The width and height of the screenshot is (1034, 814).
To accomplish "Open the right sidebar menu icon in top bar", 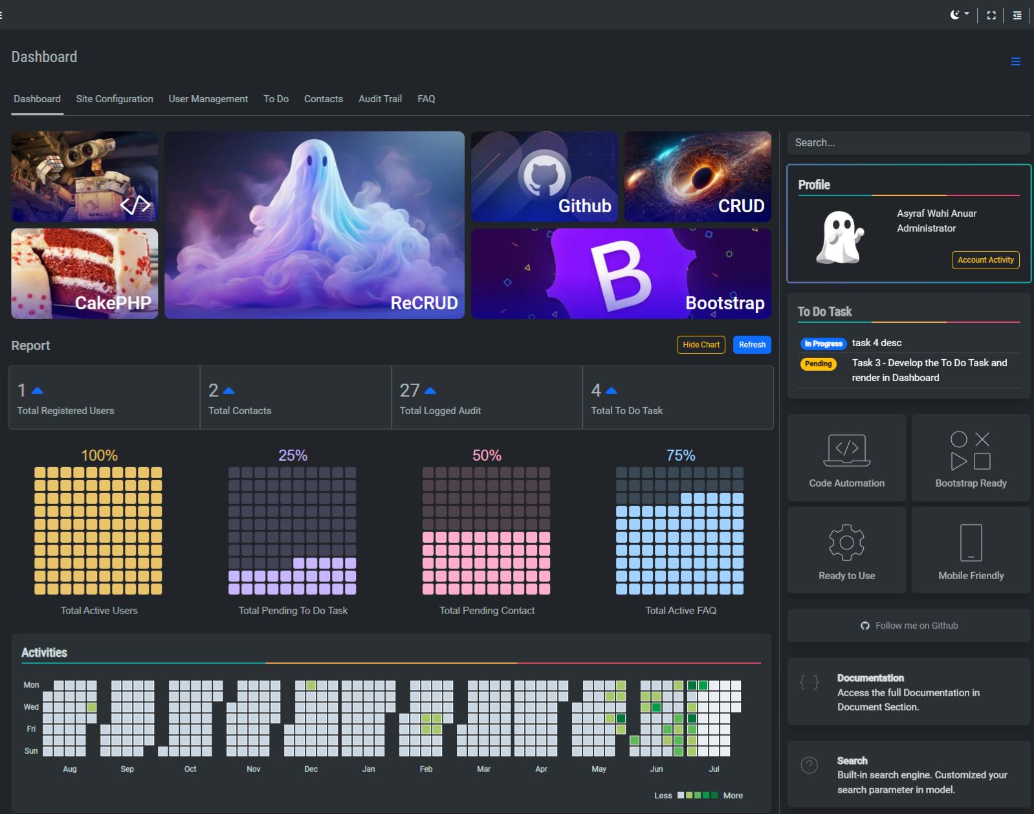I will (x=1017, y=15).
